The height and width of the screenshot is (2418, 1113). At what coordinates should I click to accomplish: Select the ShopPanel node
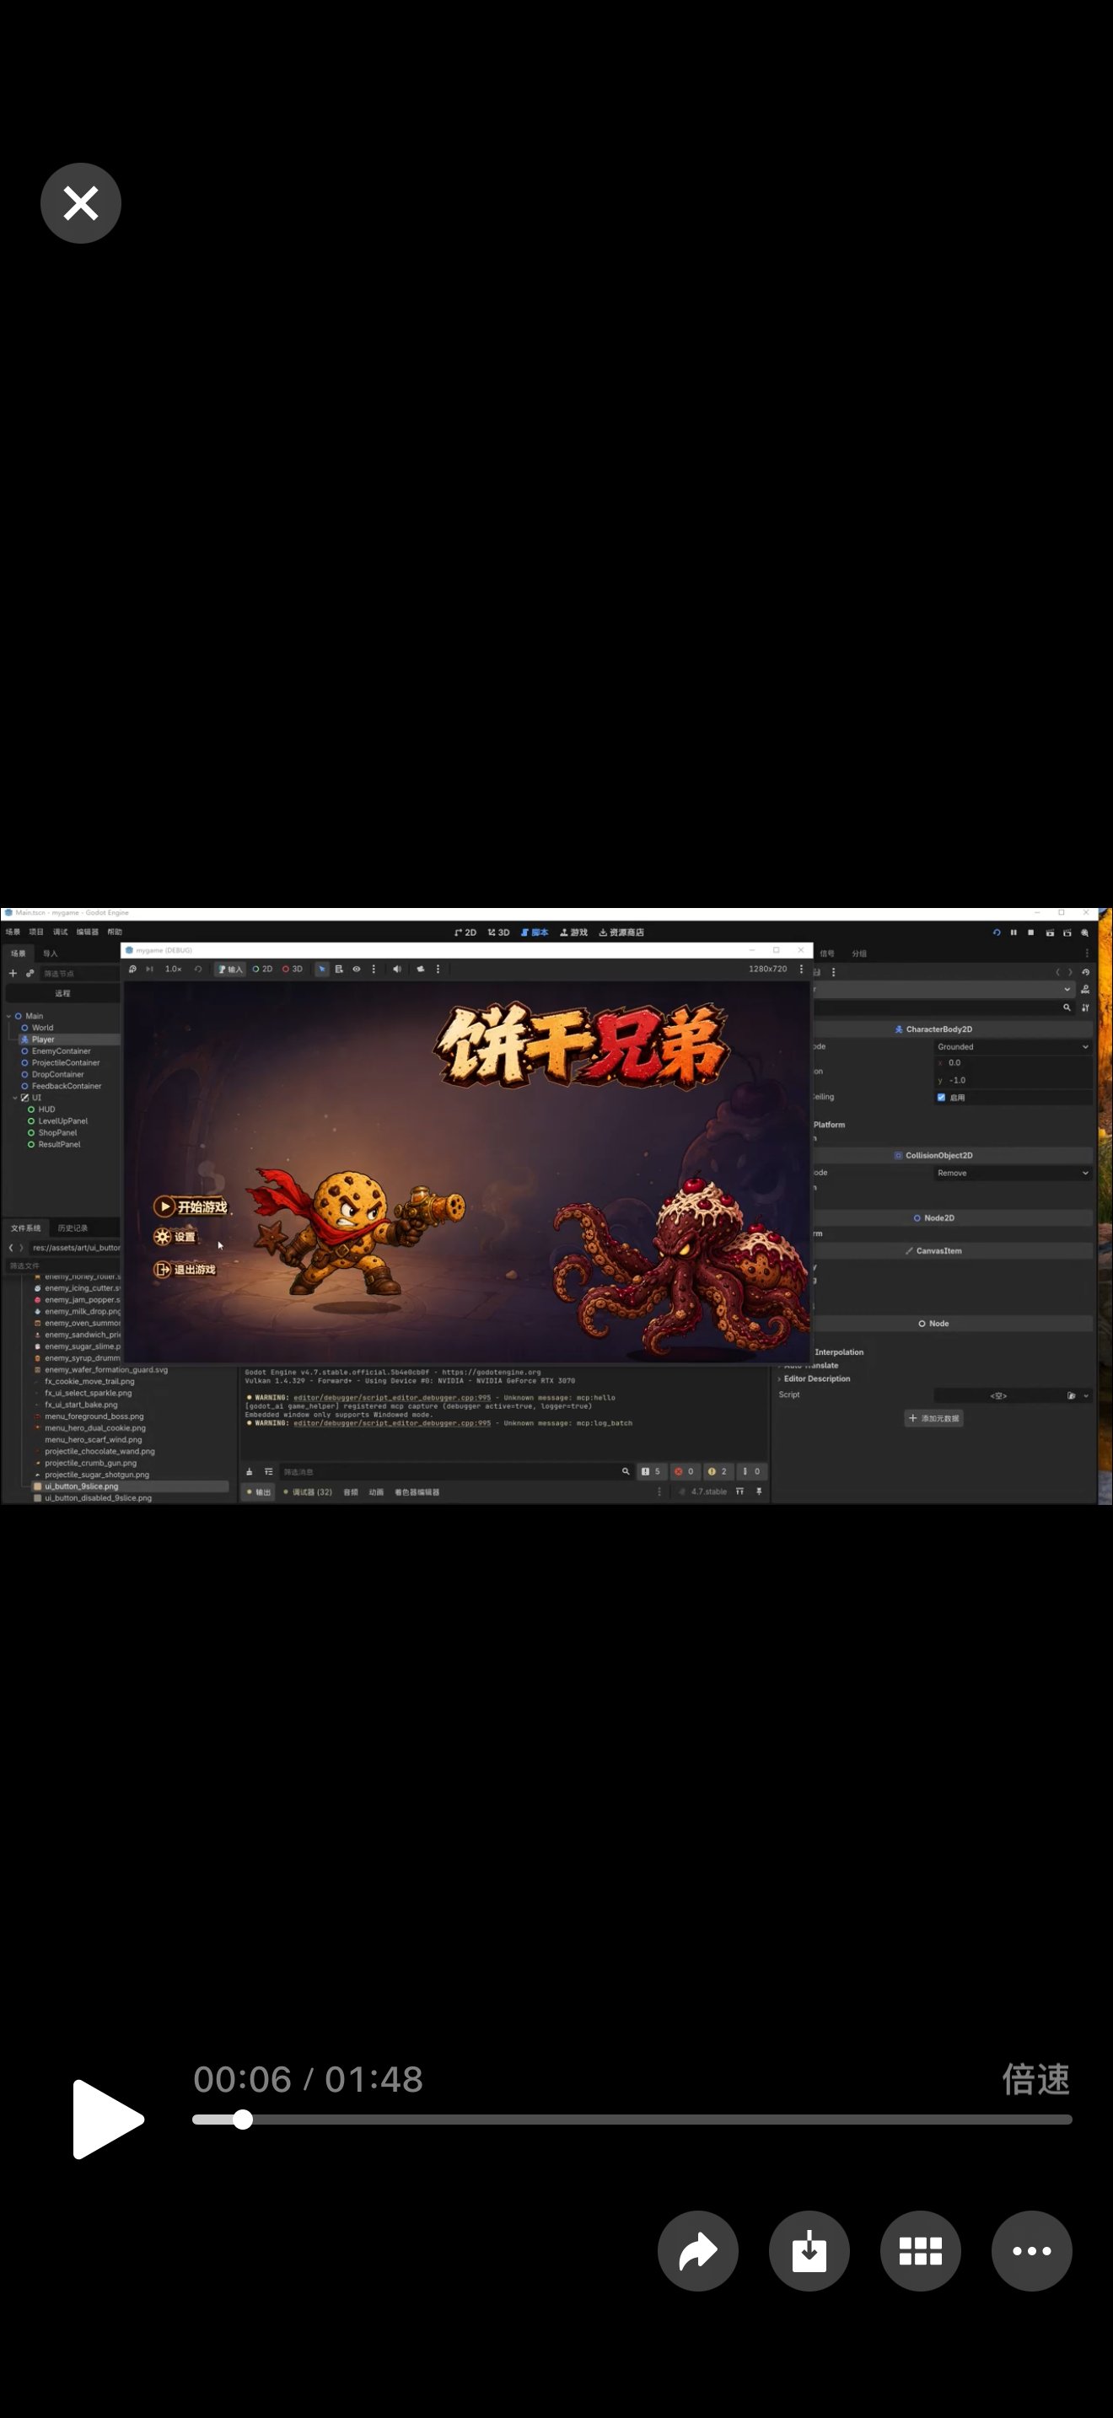coord(57,1133)
